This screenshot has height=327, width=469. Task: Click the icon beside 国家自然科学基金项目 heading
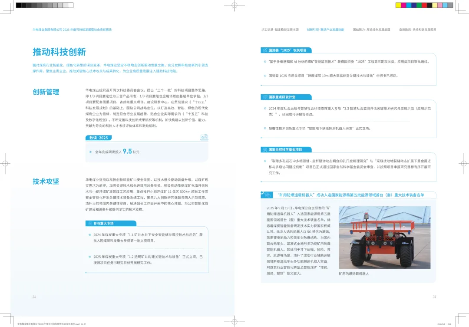click(265, 149)
